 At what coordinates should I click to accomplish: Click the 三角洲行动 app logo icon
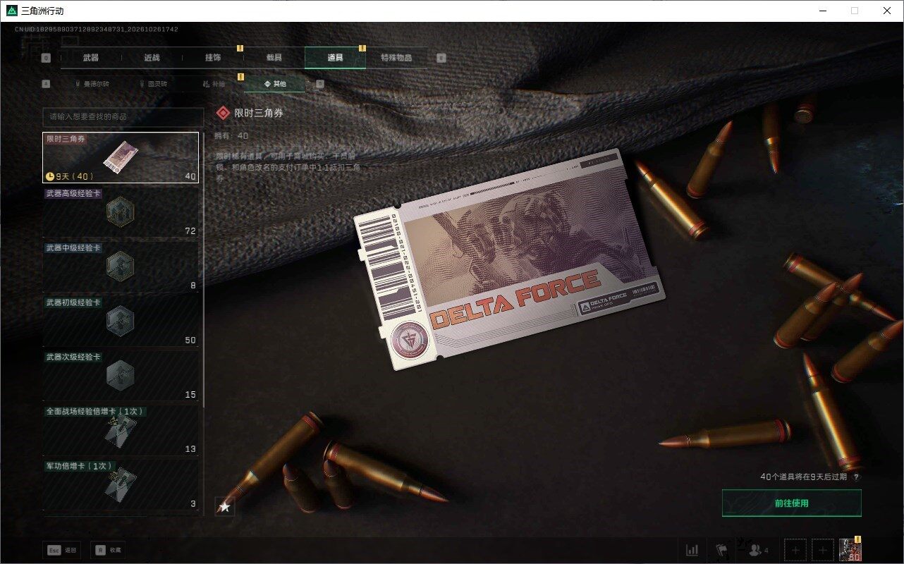pyautogui.click(x=12, y=11)
